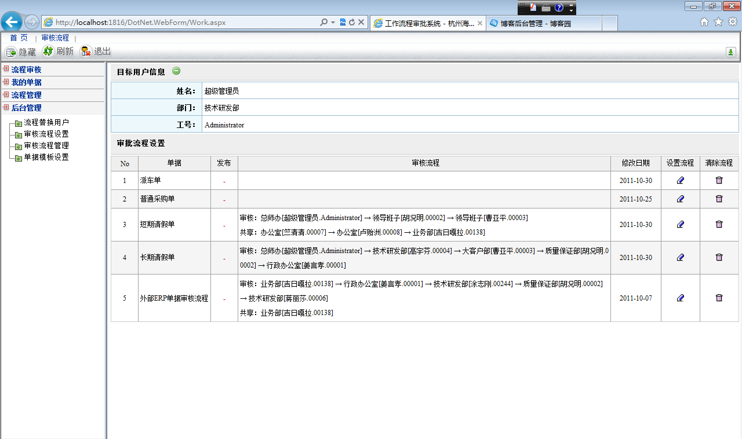742x439 pixels.
Task: Click the compatibility view icon in address bar
Action: 343,22
